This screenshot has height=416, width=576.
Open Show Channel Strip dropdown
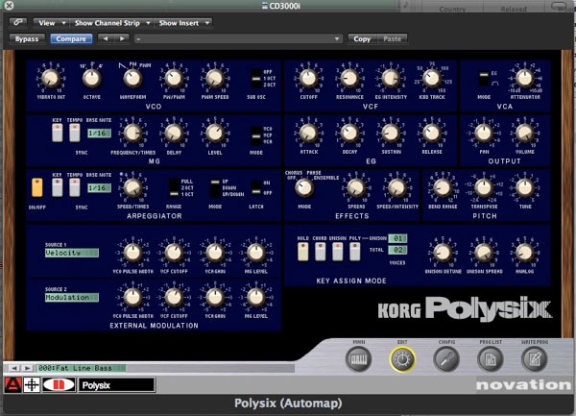(x=111, y=23)
